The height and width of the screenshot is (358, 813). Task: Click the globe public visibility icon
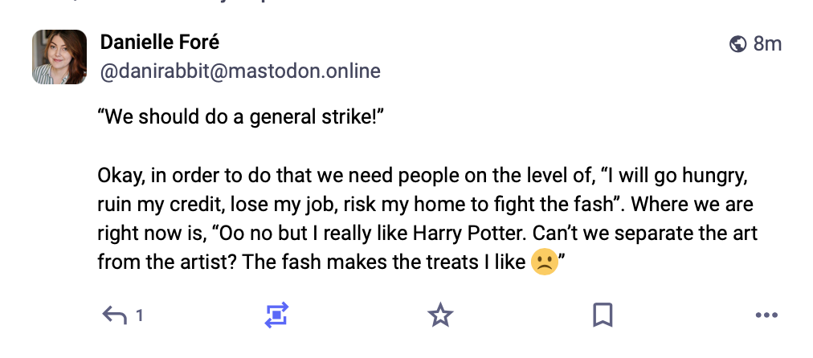738,44
